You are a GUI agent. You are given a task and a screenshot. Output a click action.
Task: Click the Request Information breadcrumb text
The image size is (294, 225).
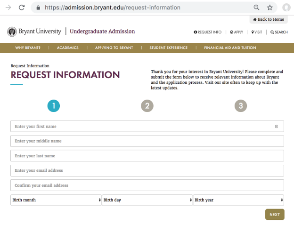[x=30, y=66]
